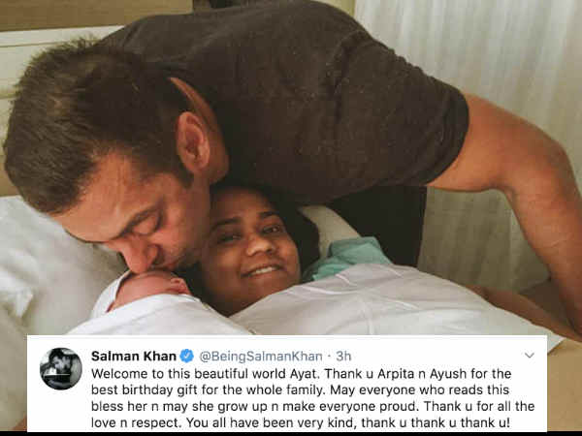Click the name Arpita in the tweet text
This screenshot has width=582, height=436.
pyautogui.click(x=396, y=373)
